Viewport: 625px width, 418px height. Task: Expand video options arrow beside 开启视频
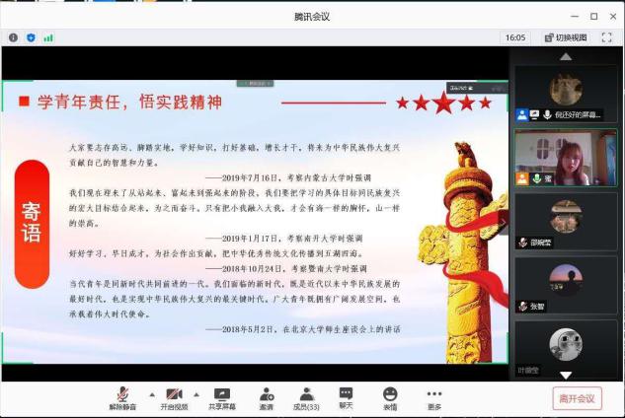click(x=202, y=393)
